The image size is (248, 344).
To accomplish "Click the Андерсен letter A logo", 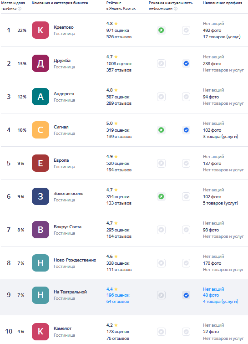I will (40, 97).
